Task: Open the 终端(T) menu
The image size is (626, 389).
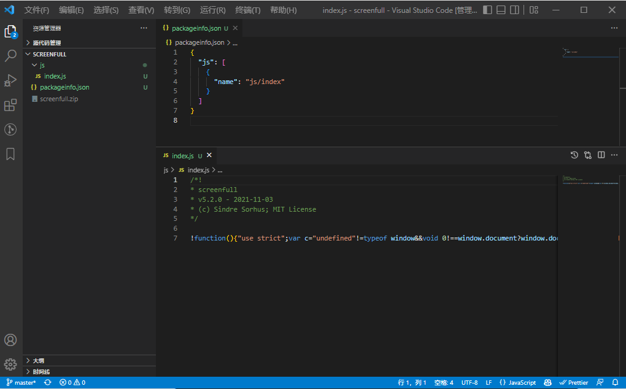Action: coord(248,10)
